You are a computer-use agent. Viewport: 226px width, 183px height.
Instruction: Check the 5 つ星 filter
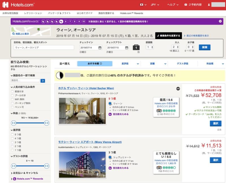[12, 135]
